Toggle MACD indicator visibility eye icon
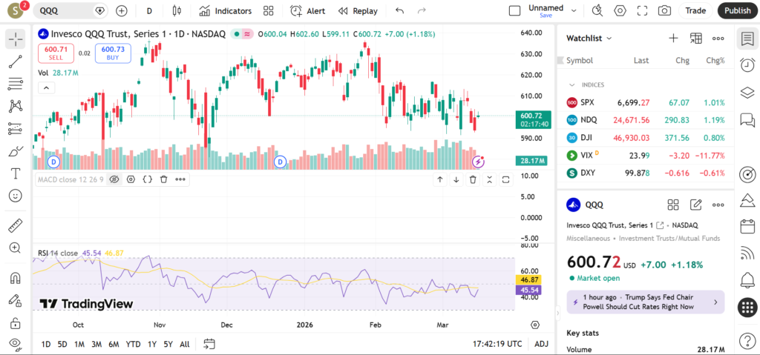This screenshot has width=760, height=355. (x=114, y=179)
